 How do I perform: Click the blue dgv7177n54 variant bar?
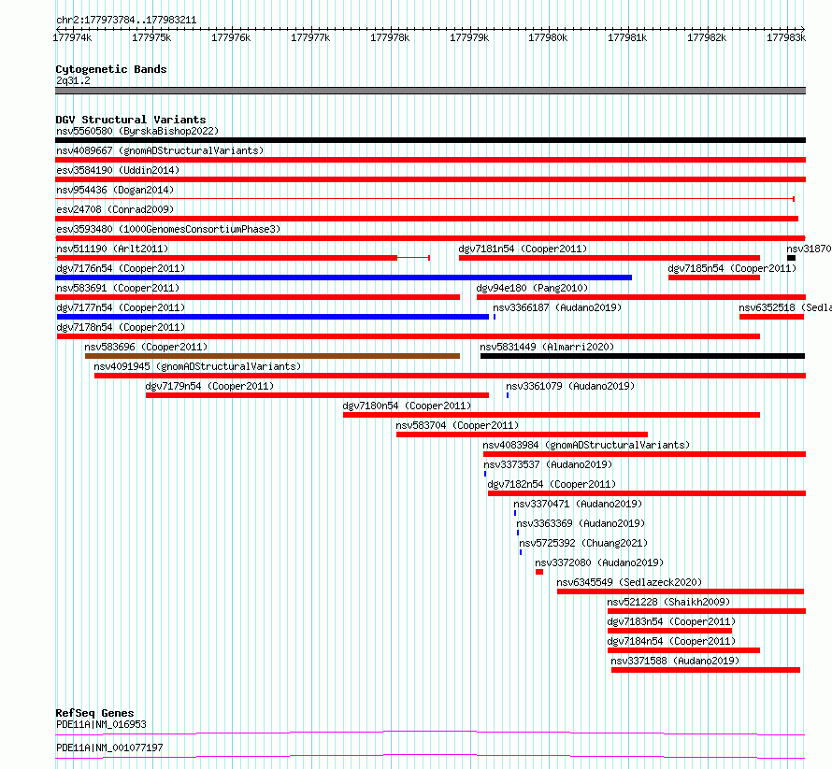(x=273, y=317)
